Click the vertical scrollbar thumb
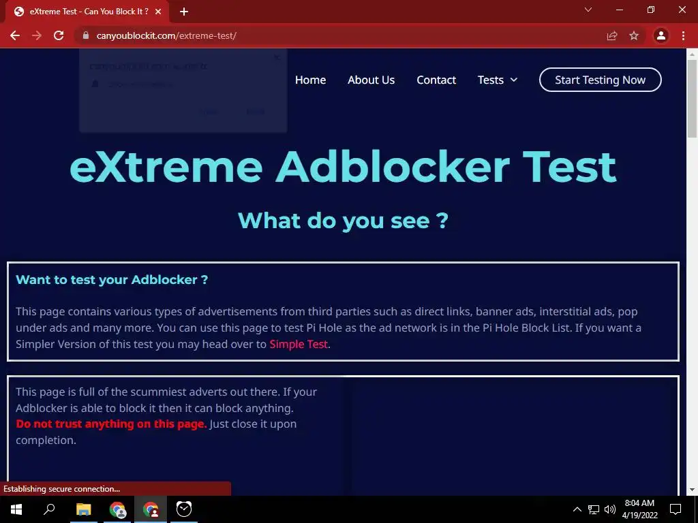 coord(692,99)
